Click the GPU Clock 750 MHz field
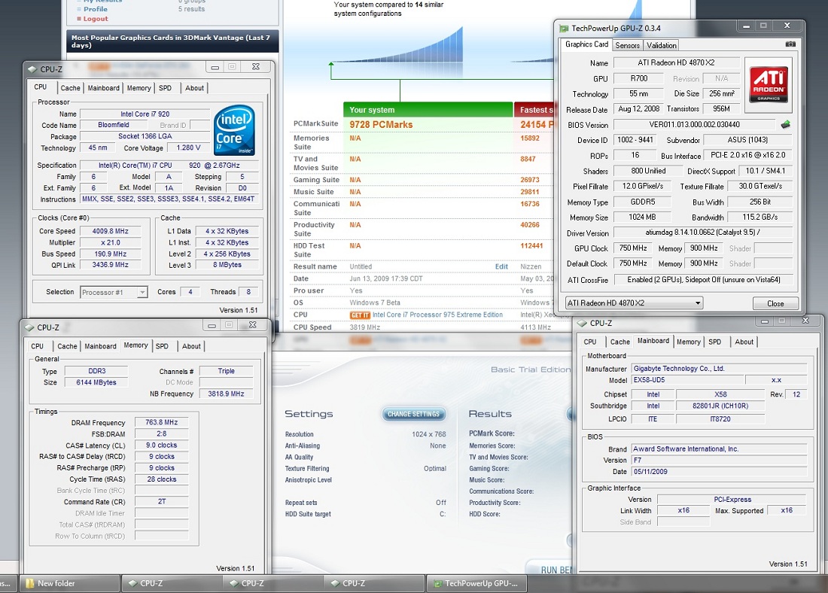Viewport: 828px width, 593px height. tap(633, 248)
